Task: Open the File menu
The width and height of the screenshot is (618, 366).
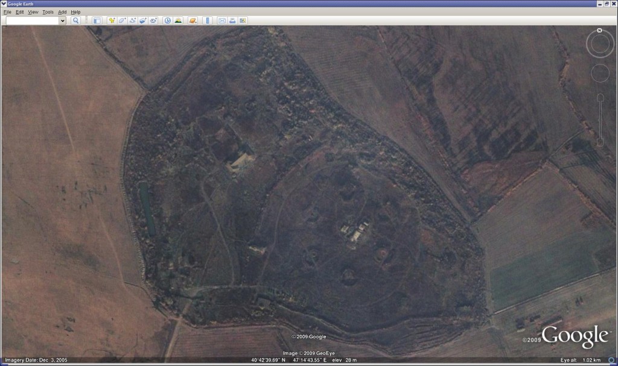Action: click(7, 12)
